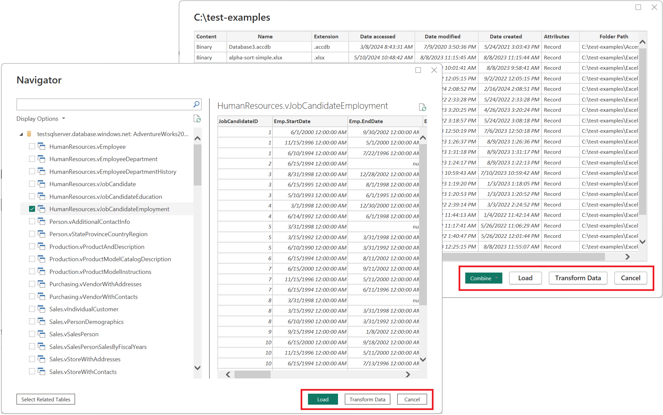Screen dimensions: 663x415
Task: Click the Navigator search input field
Action: (104, 104)
